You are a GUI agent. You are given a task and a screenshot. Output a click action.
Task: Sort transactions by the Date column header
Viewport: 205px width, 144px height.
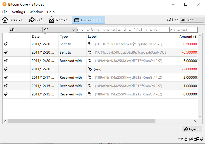point(36,37)
